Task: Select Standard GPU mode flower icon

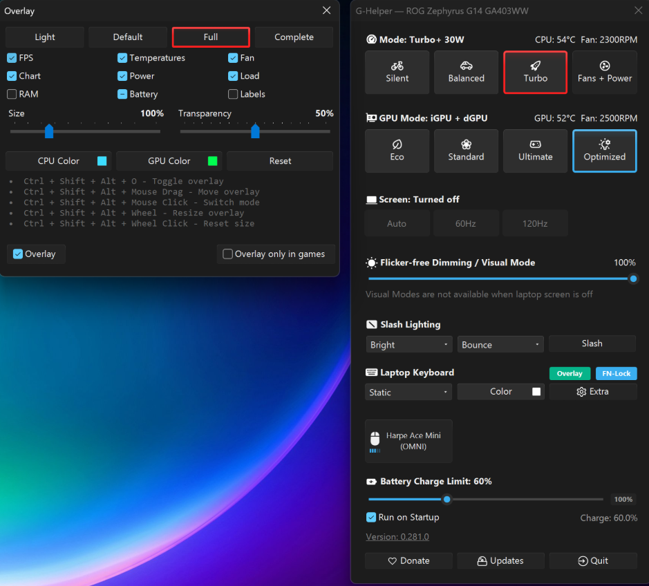Action: pos(466,144)
